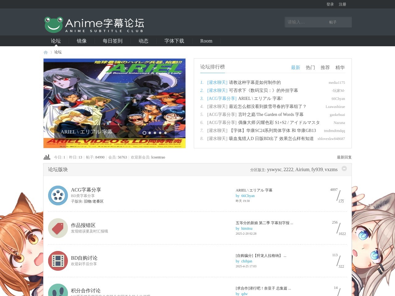
Task: Open moderator fy939 profile
Action: 317,169
